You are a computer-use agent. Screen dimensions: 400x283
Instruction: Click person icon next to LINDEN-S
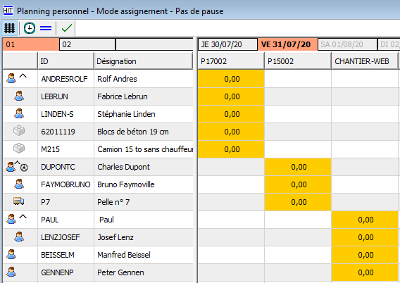click(x=19, y=113)
